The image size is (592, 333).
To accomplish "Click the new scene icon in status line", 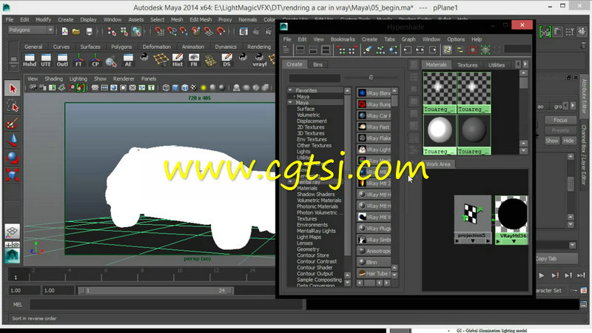I will (65, 31).
